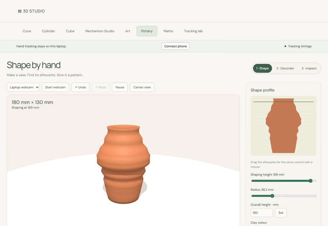Undo the last shaping step
This screenshot has width=328, height=226.
coord(80,87)
